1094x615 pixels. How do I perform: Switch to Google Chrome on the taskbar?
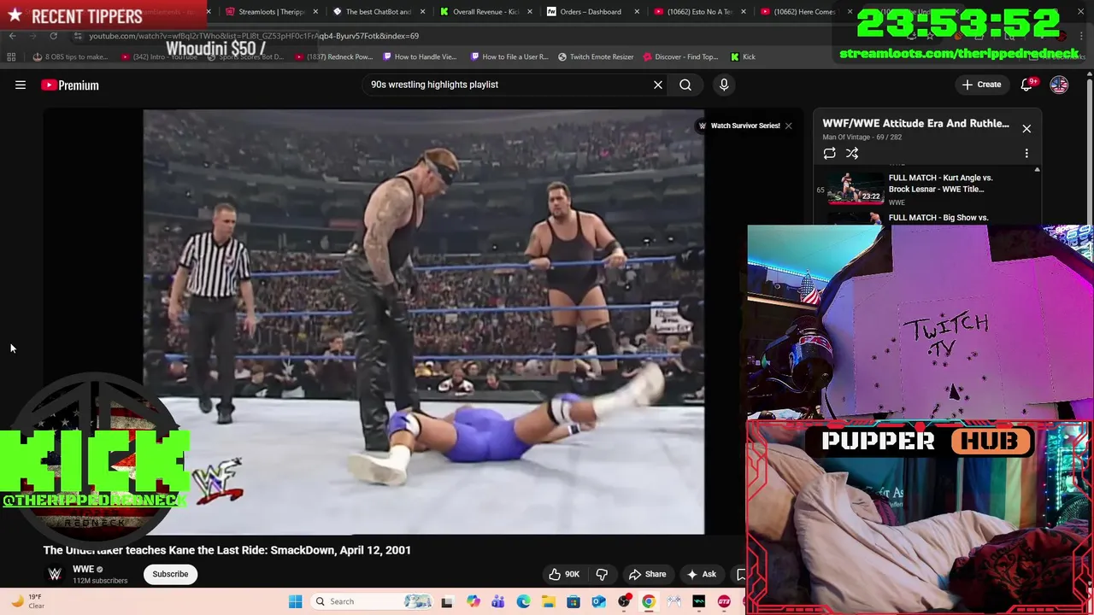pyautogui.click(x=649, y=601)
